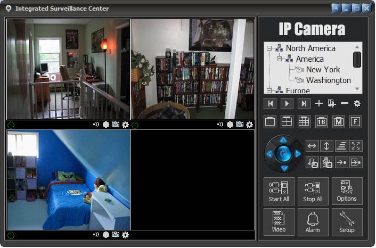Toggle audio on the hallway office camera
This screenshot has width=376, height=248.
96,125
